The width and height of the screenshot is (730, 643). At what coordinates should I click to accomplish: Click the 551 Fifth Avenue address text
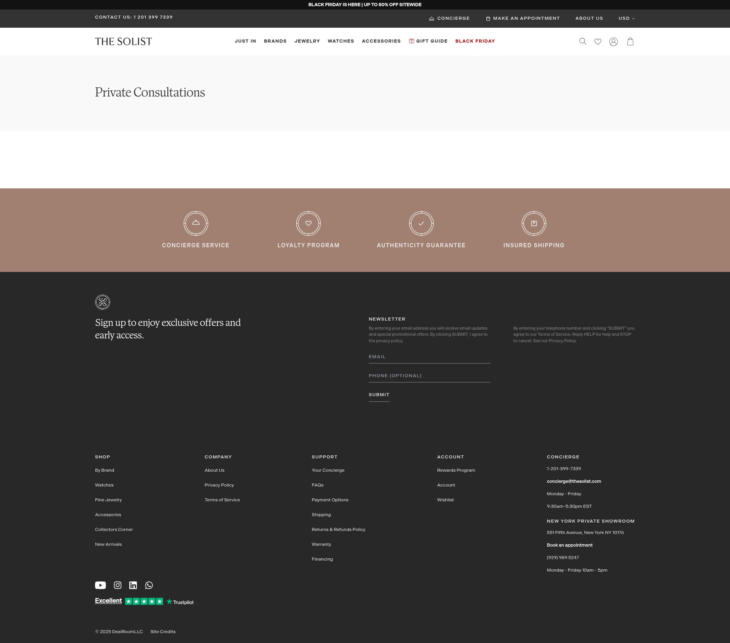585,532
